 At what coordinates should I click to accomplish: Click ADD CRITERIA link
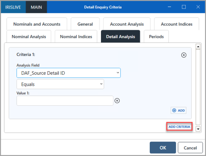click(x=179, y=127)
